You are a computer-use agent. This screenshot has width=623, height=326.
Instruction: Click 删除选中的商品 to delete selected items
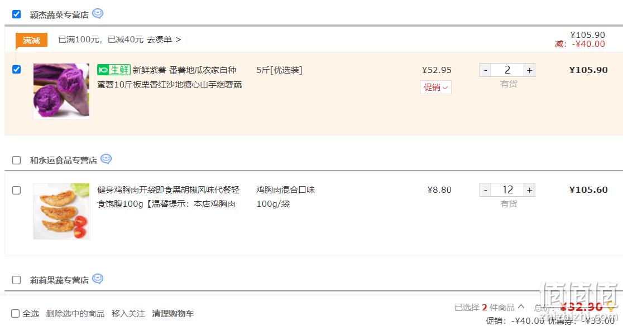(x=75, y=314)
